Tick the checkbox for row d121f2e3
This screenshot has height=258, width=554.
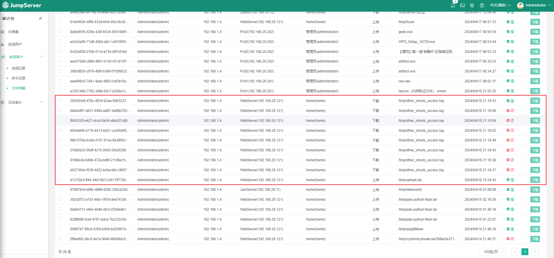point(61,180)
